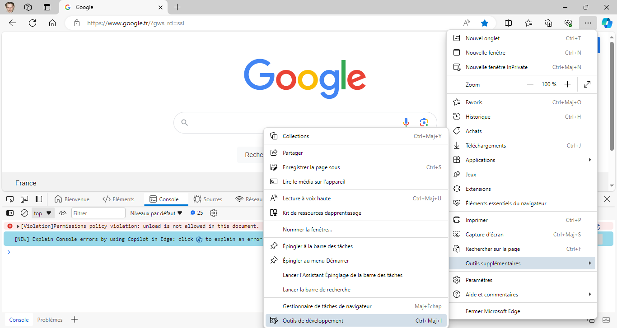Open the Collections toolbar icon
The height and width of the screenshot is (328, 617).
click(x=548, y=23)
